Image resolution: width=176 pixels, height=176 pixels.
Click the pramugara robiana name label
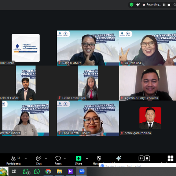[137, 133]
